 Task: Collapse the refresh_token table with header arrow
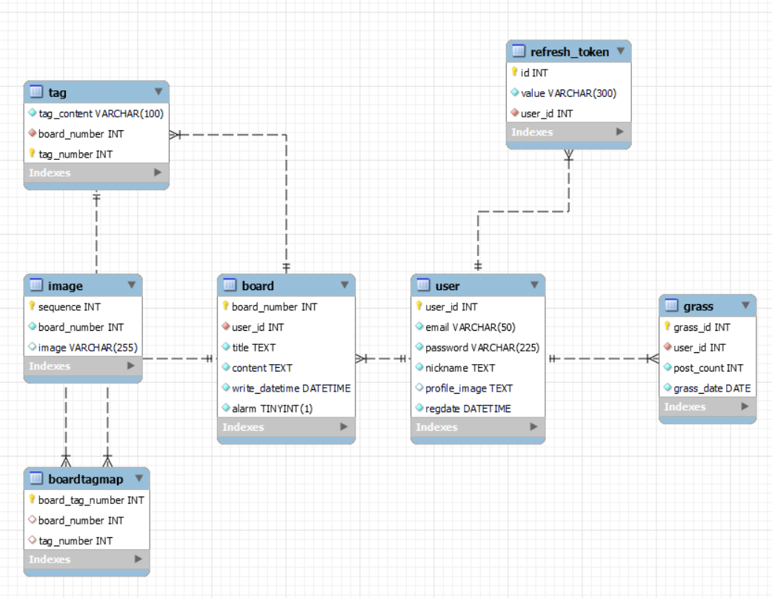(x=620, y=50)
